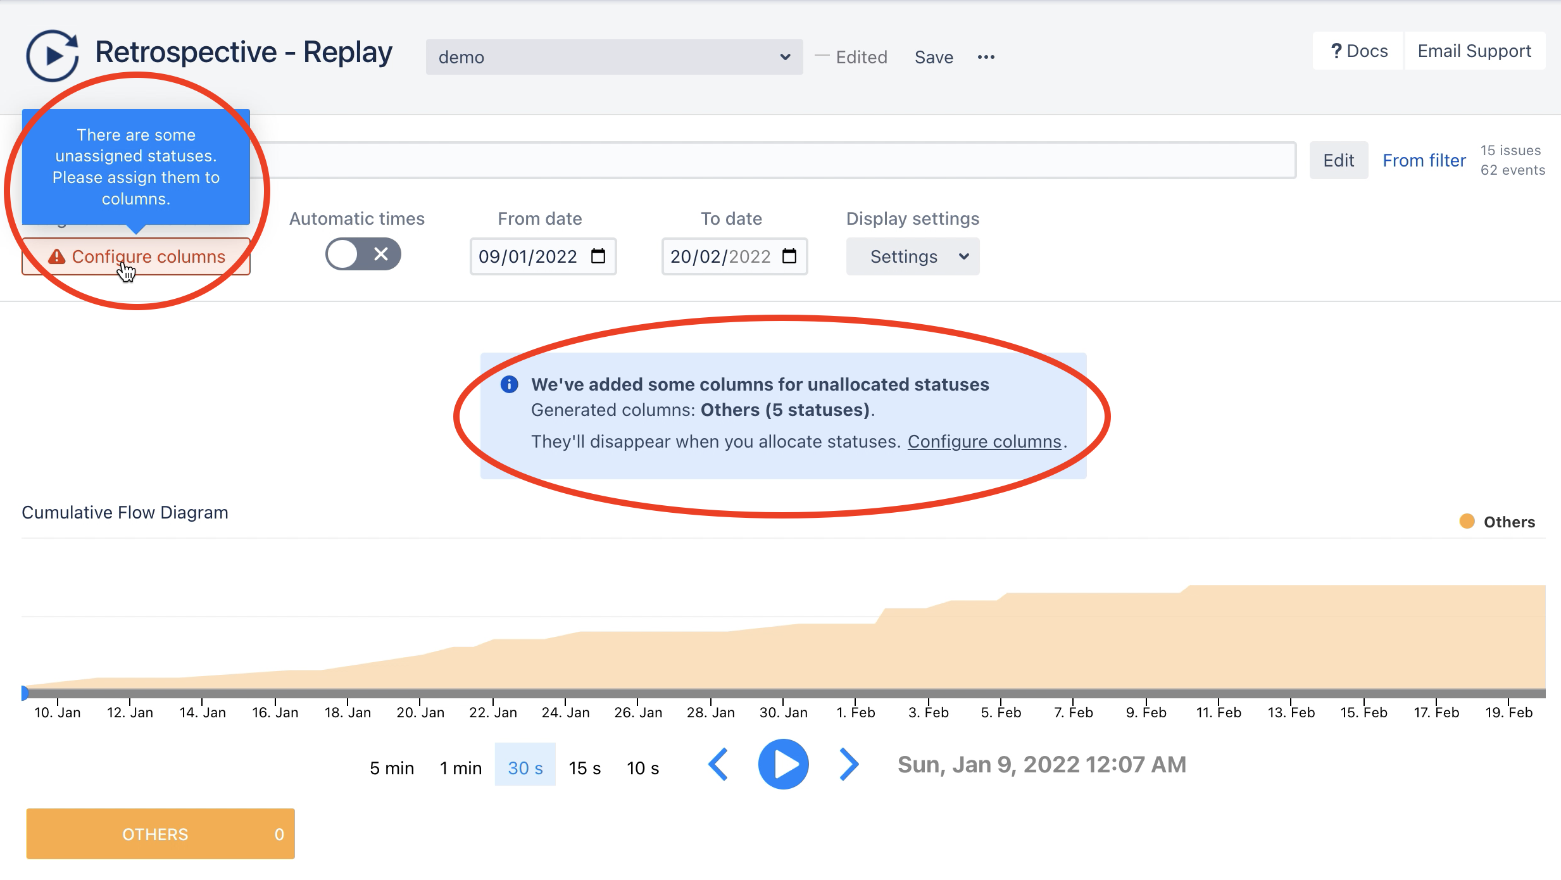Viewport: 1561px width, 880px height.
Task: Click the Email Support button
Action: click(x=1474, y=51)
